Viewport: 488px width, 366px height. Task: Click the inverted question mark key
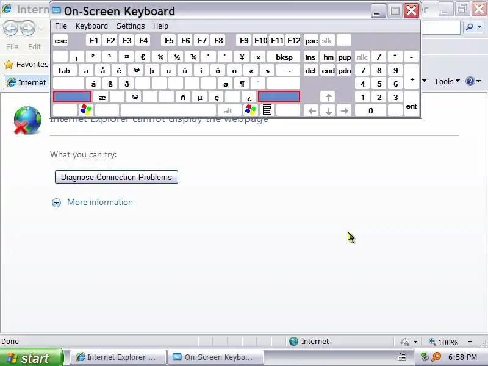coord(249,97)
